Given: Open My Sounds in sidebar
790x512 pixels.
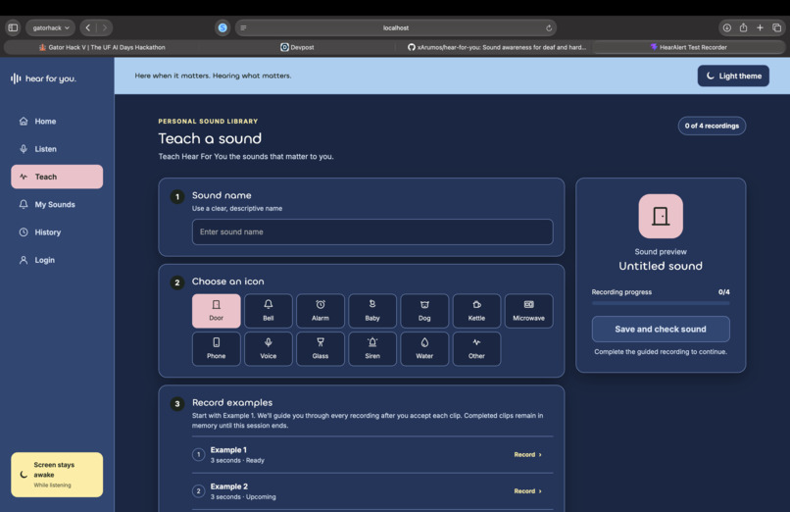Looking at the screenshot, I should [x=57, y=205].
